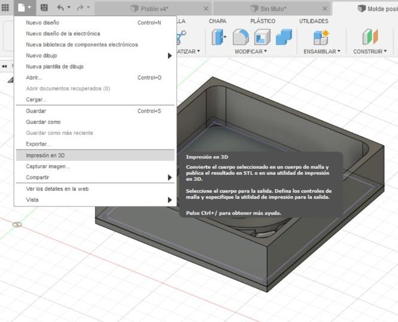This screenshot has width=398, height=322.
Task: Expand the Nuevo dibujo submenu
Action: tap(95, 56)
